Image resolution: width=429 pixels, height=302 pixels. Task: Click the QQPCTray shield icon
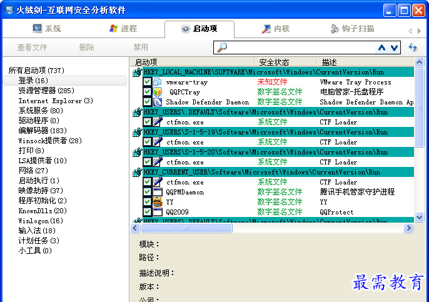coord(158,92)
